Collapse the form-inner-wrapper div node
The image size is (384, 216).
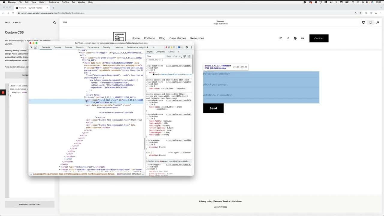(x=81, y=58)
